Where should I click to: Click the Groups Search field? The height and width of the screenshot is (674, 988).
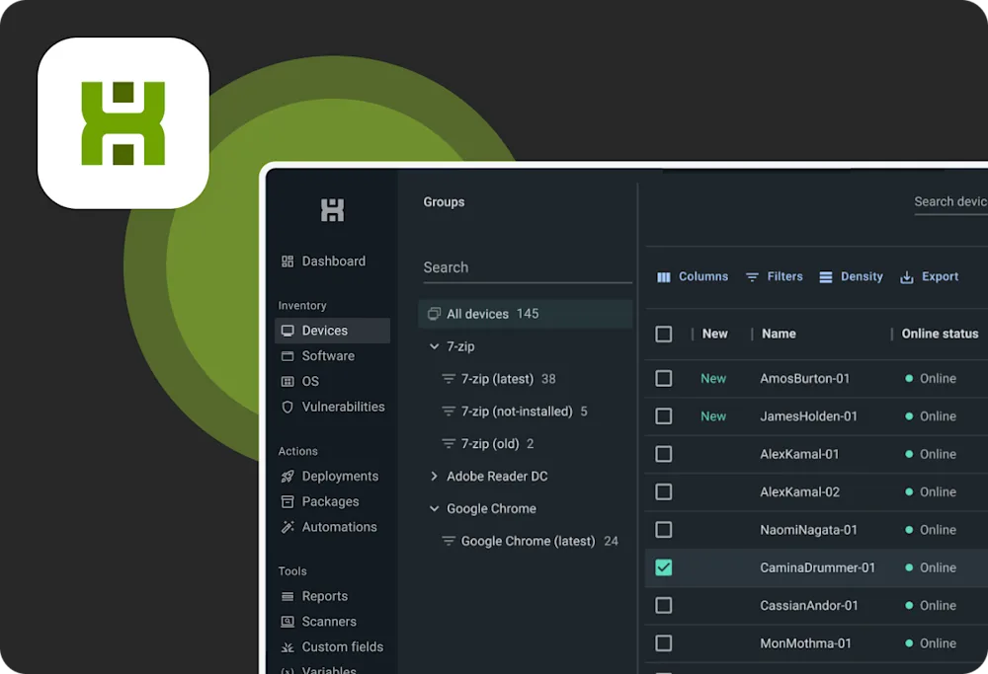point(528,268)
